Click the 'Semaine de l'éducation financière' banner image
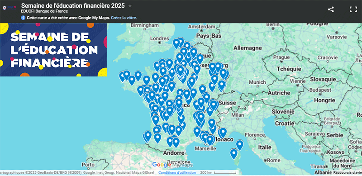Screen dimensions: 362x176 (53, 50)
